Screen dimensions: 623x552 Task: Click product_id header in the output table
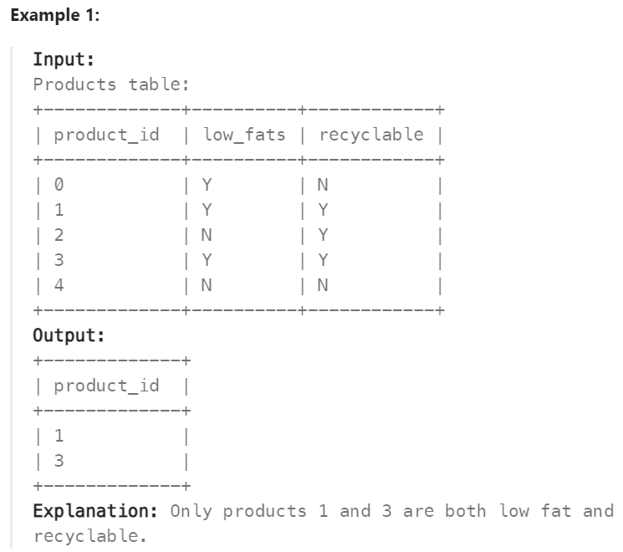(x=106, y=386)
